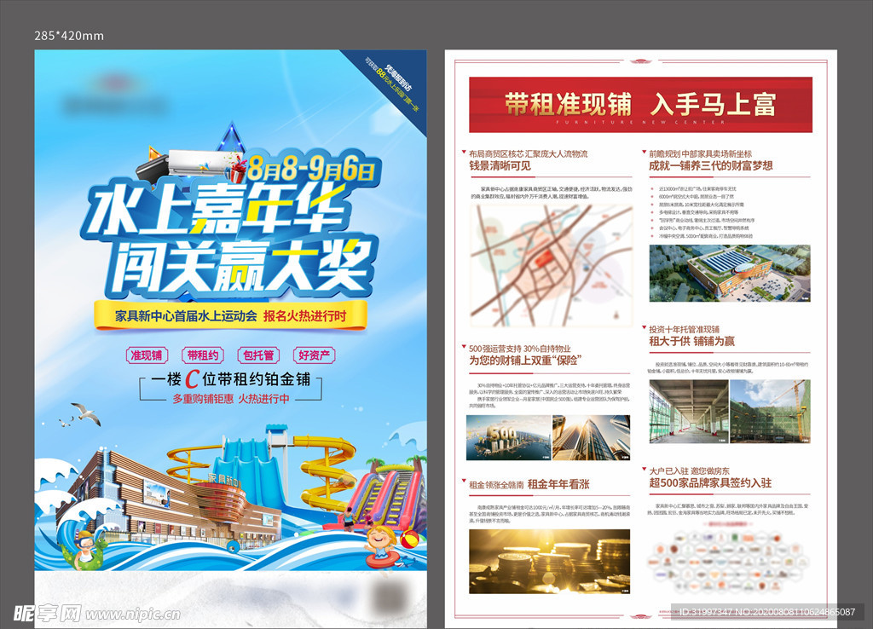The image size is (873, 629).
Task: Click the palm tree beside the inflatable slide
Action: tap(373, 462)
